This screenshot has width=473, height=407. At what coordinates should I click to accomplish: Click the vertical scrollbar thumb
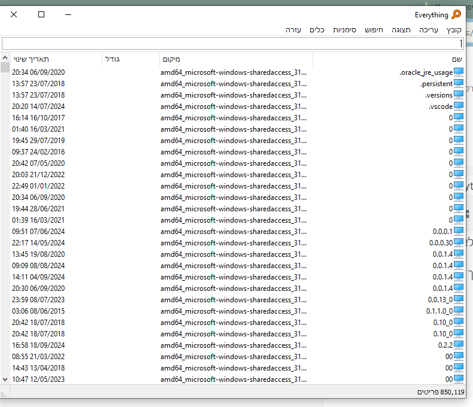(x=5, y=67)
